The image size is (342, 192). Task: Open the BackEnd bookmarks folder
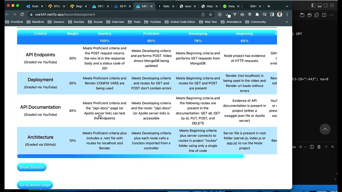coord(35,22)
